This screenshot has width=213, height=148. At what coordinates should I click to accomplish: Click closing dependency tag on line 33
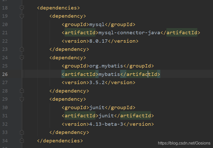click(69, 132)
